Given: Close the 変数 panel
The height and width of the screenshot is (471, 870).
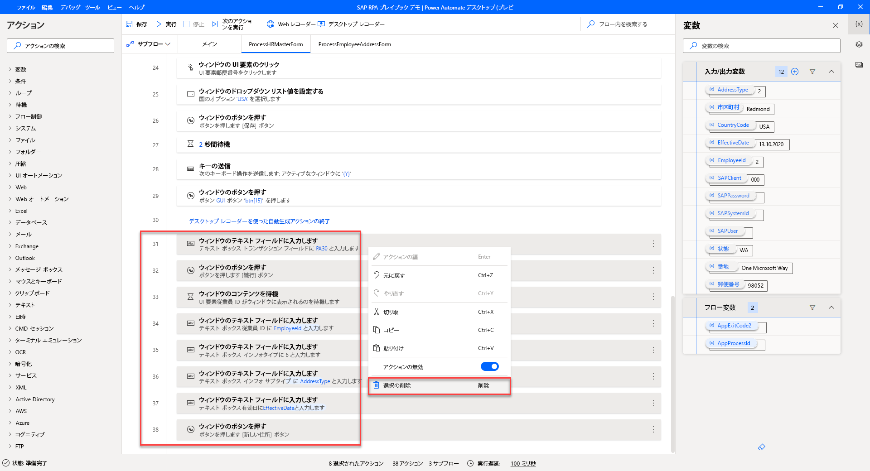Looking at the screenshot, I should (836, 25).
